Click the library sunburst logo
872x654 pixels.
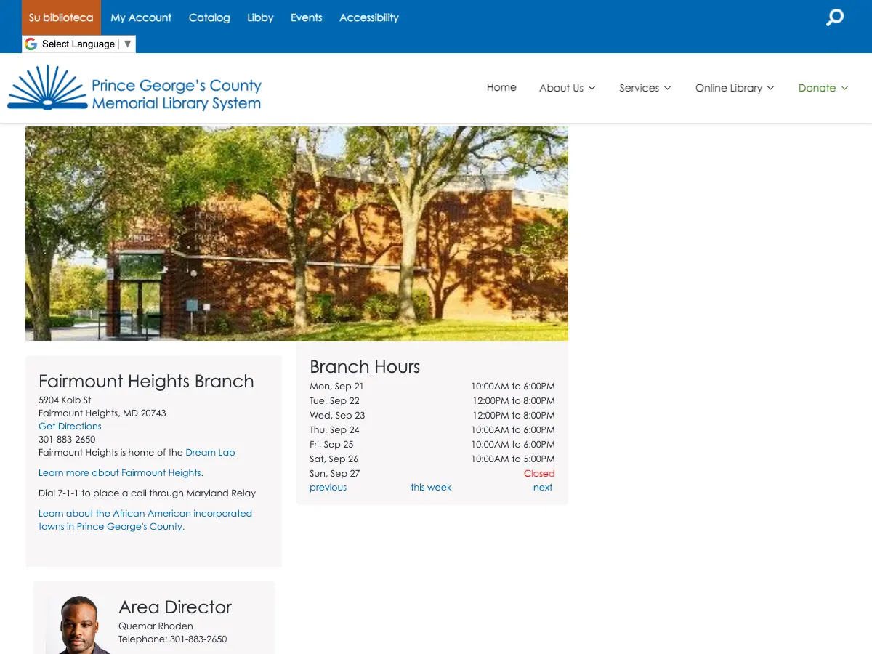pyautogui.click(x=48, y=87)
